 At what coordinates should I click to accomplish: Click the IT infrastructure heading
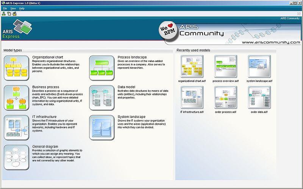[x=44, y=117]
